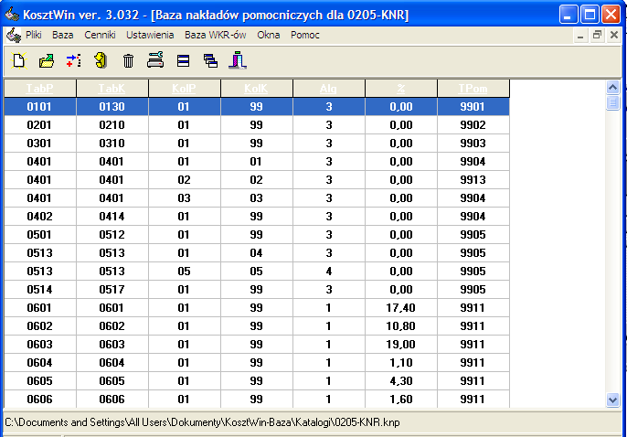Image resolution: width=627 pixels, height=437 pixels.
Task: Click the Alg column header
Action: 329,89
